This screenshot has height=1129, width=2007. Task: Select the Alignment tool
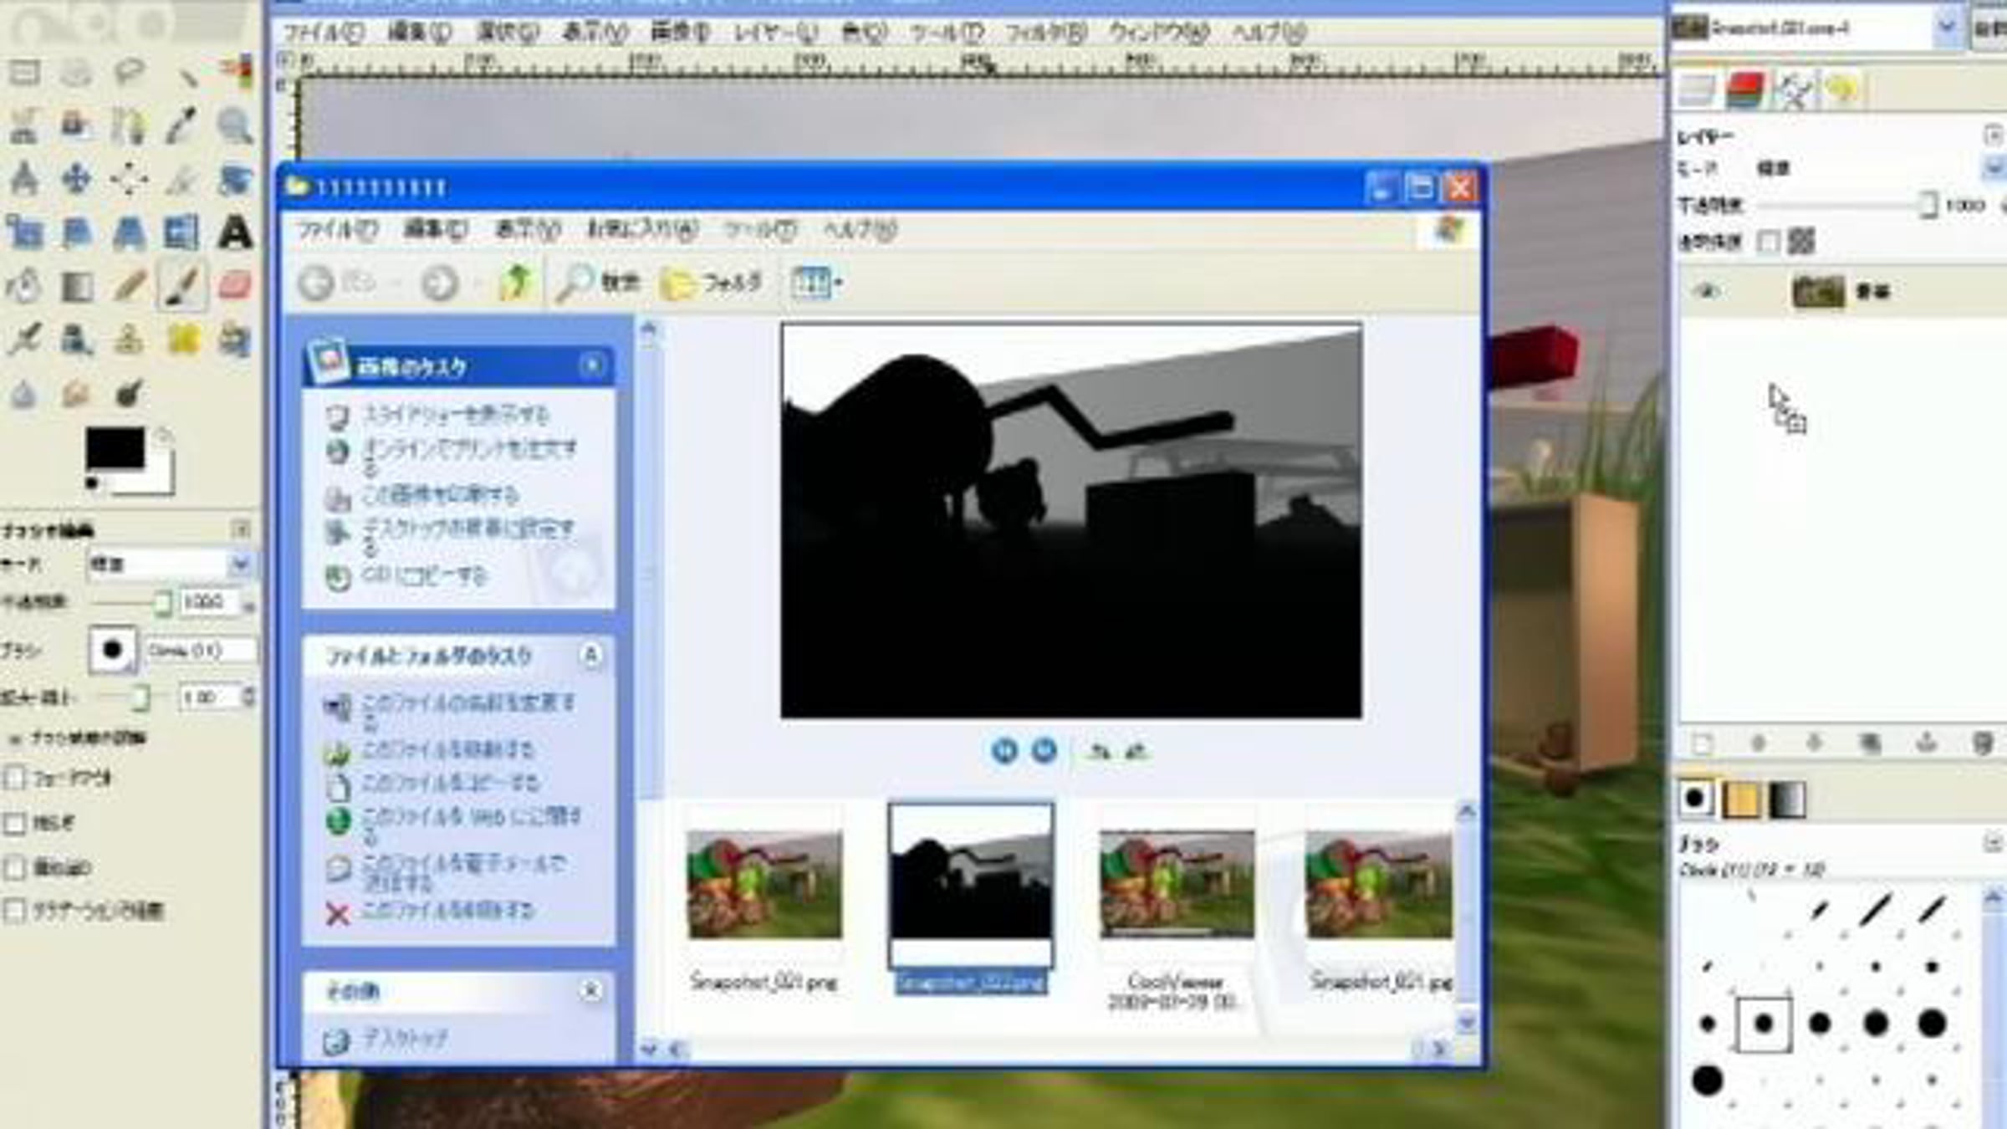pyautogui.click(x=129, y=179)
